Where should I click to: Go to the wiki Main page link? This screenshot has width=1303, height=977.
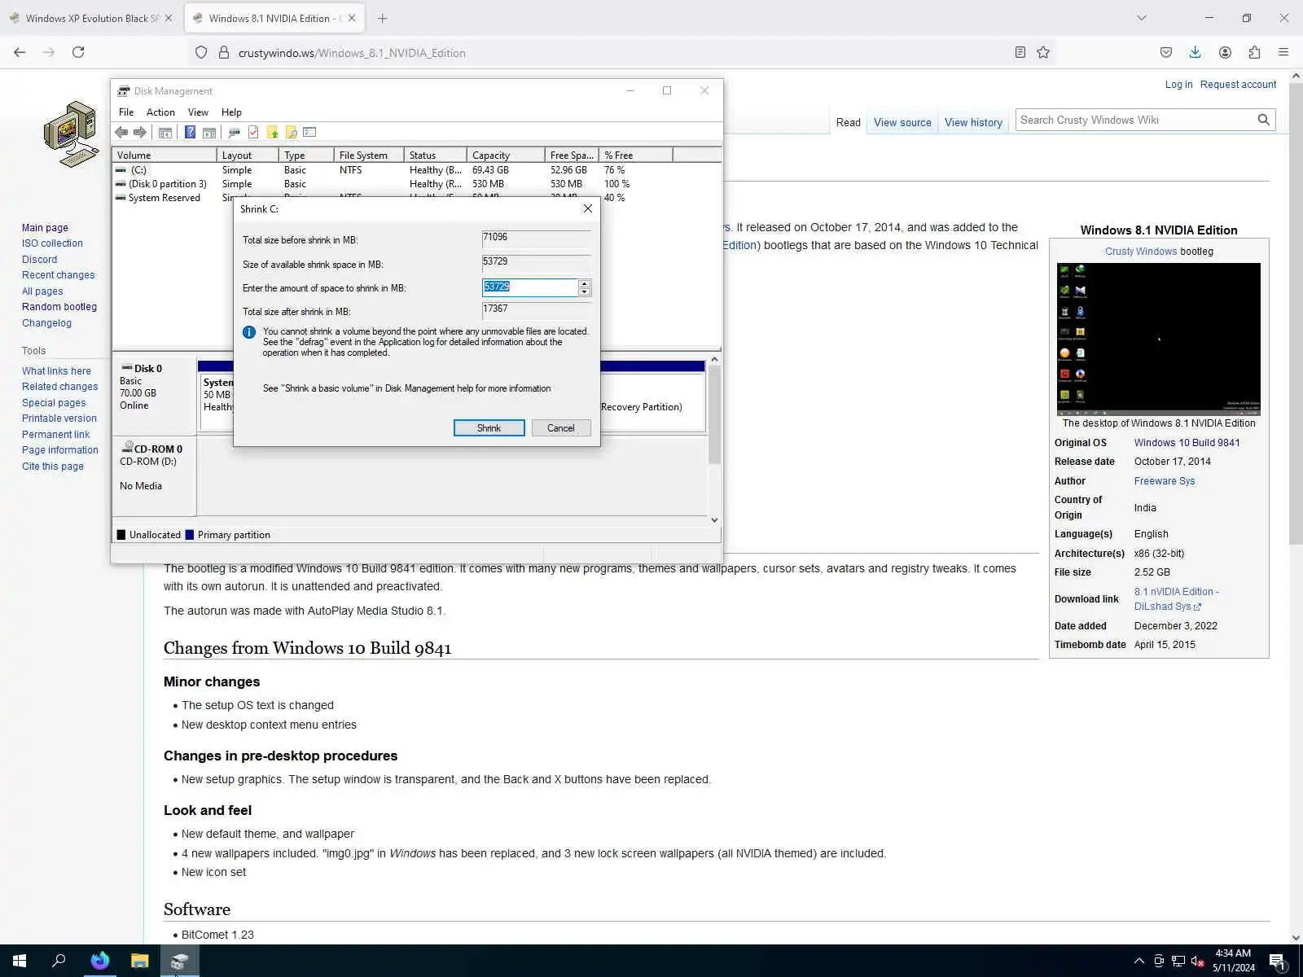click(x=45, y=228)
